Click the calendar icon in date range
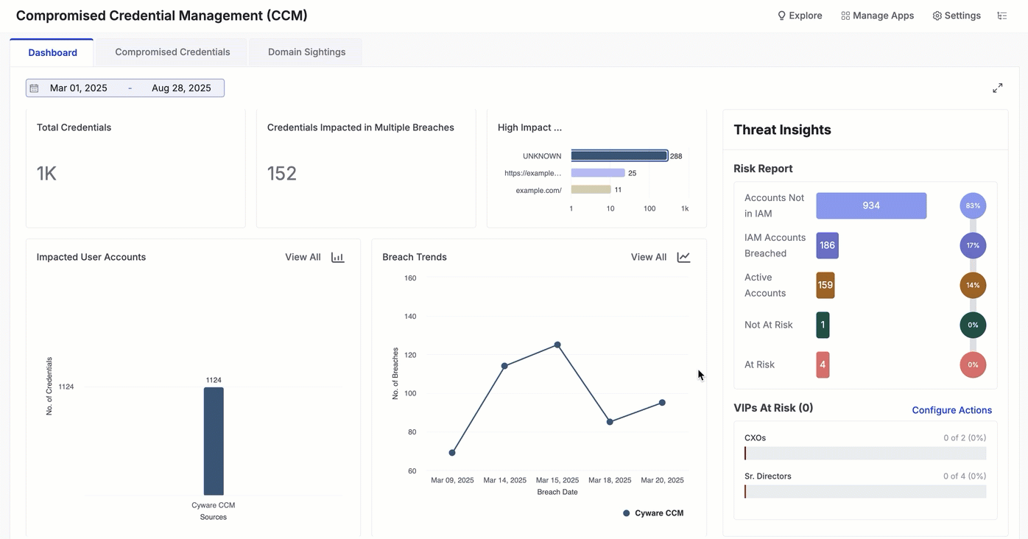Viewport: 1028px width, 539px height. (x=34, y=88)
